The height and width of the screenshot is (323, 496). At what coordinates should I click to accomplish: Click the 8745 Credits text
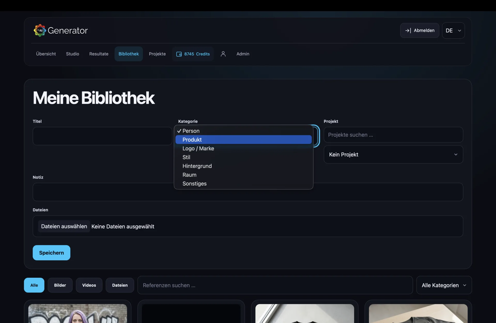point(197,54)
